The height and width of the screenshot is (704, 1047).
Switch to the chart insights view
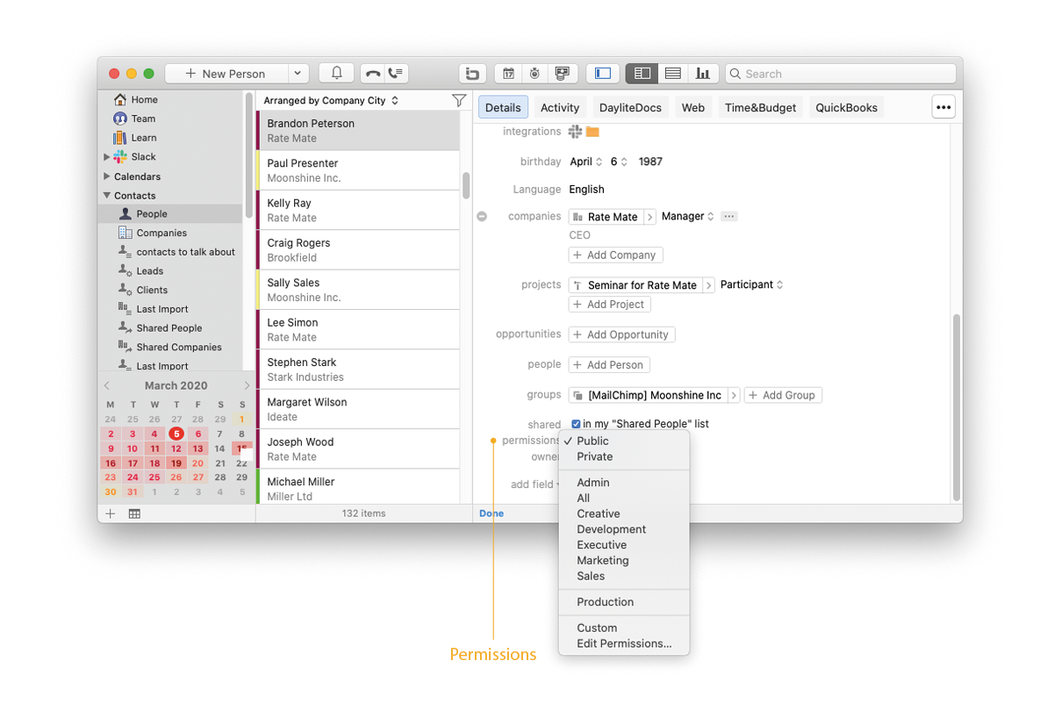coord(702,74)
